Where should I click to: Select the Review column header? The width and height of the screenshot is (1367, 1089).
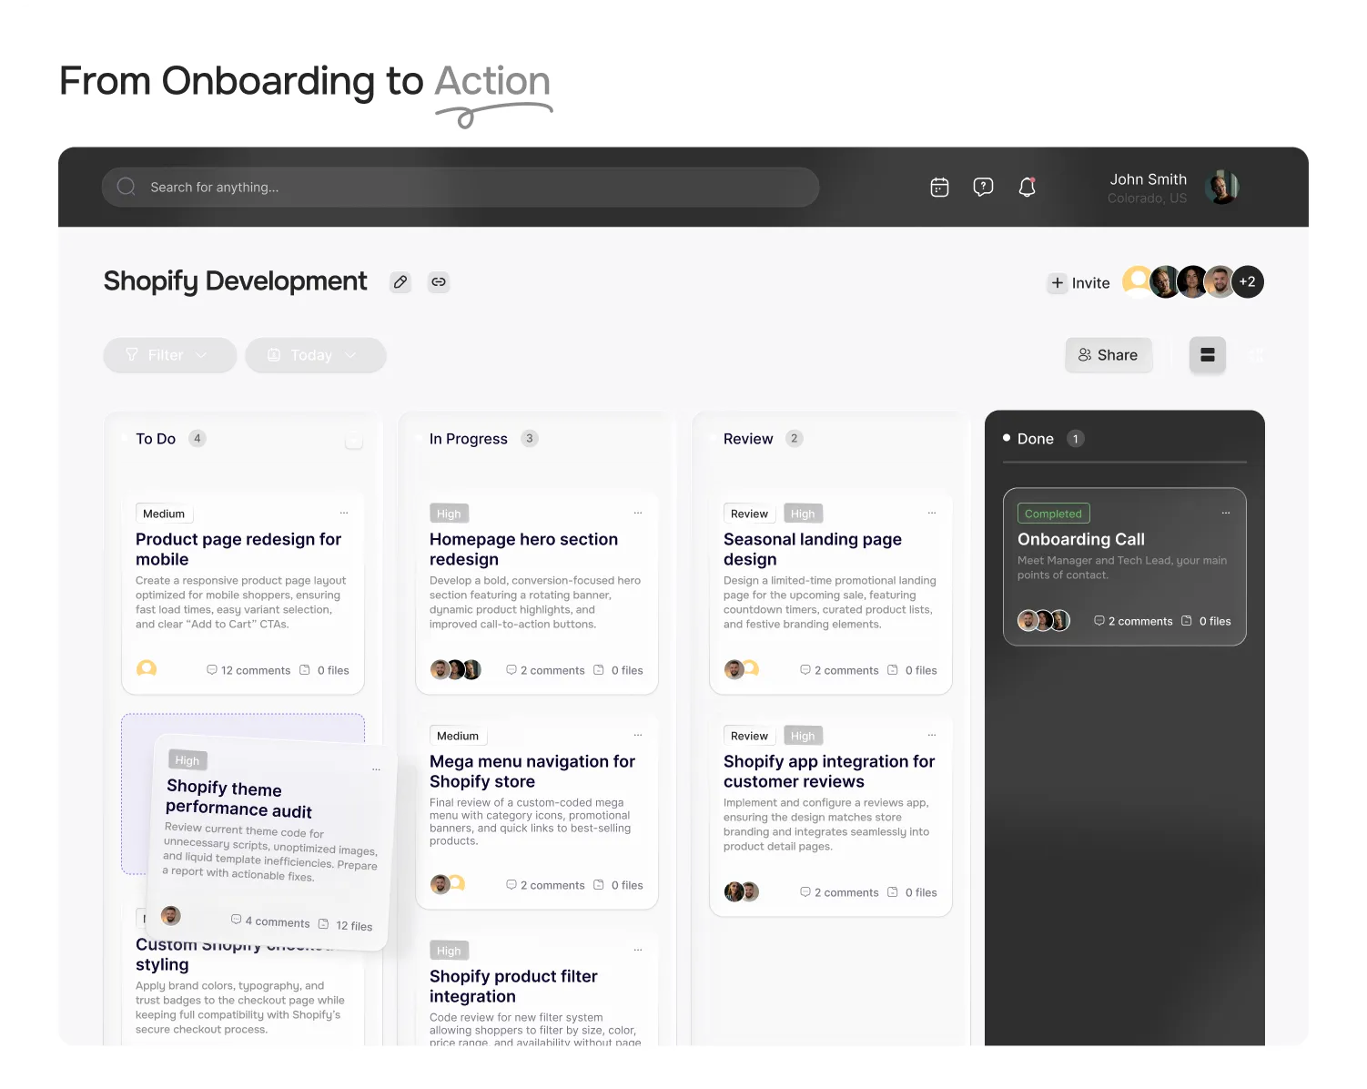pyautogui.click(x=748, y=439)
